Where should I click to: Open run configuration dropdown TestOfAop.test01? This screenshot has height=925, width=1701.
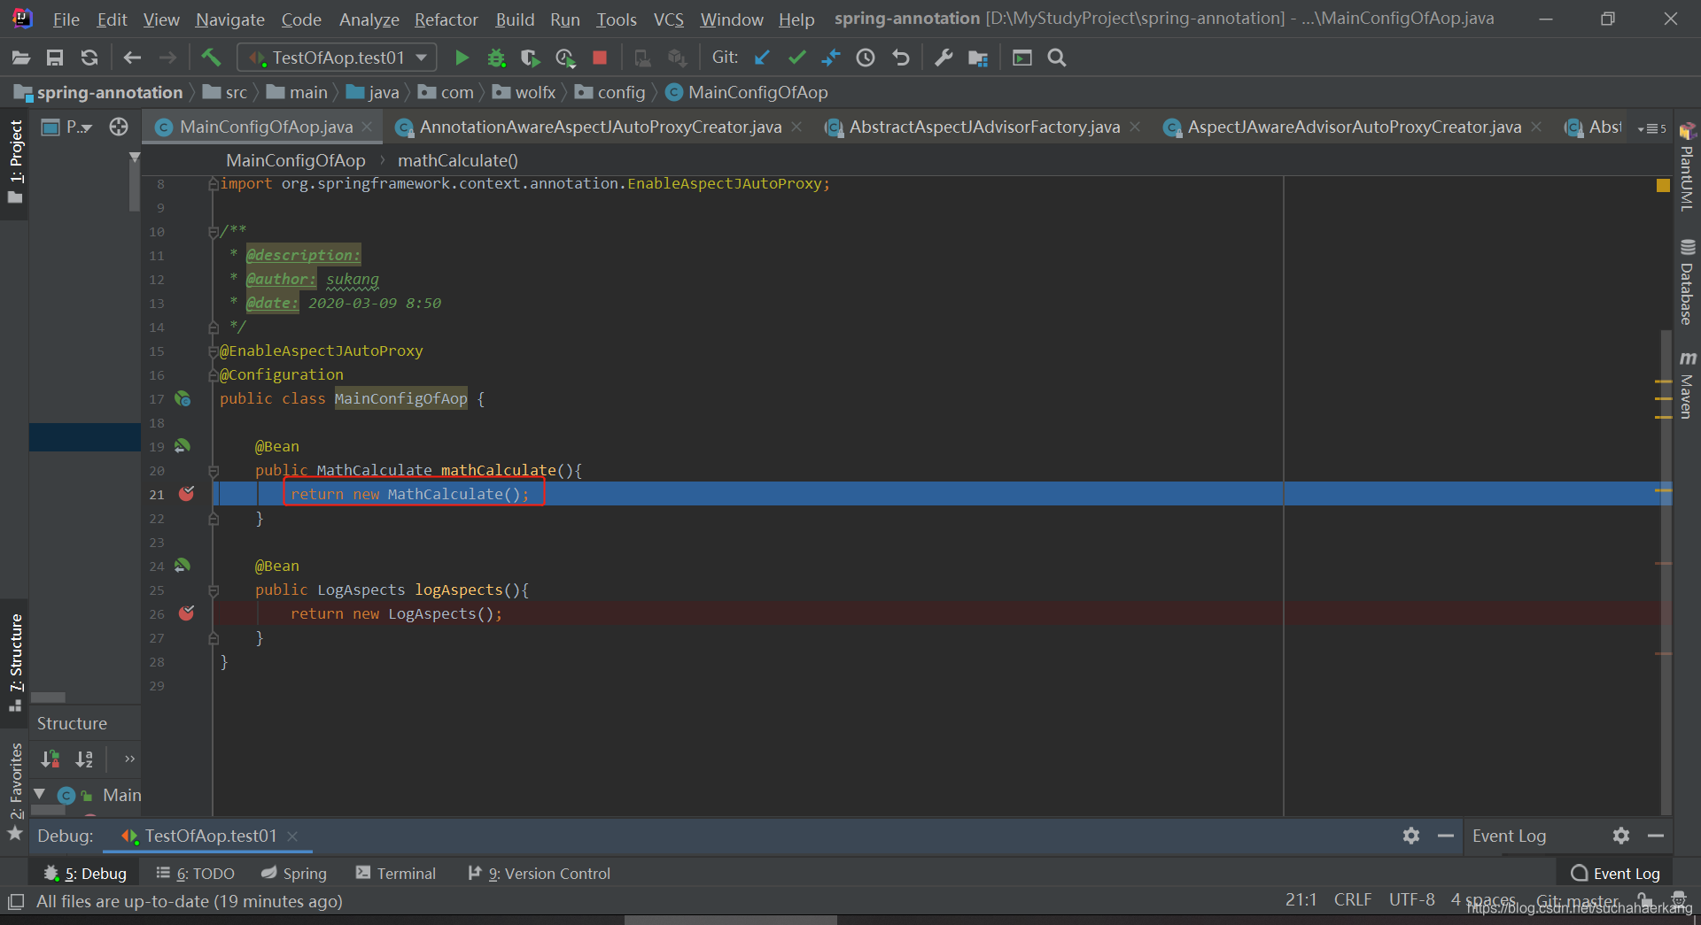pos(337,58)
